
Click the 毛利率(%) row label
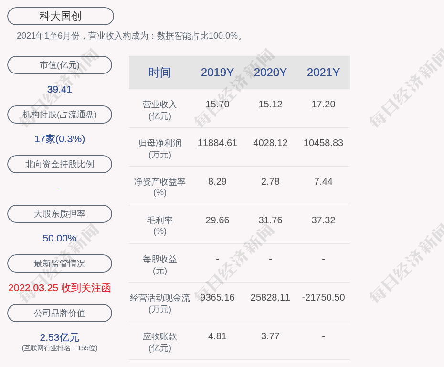click(160, 226)
